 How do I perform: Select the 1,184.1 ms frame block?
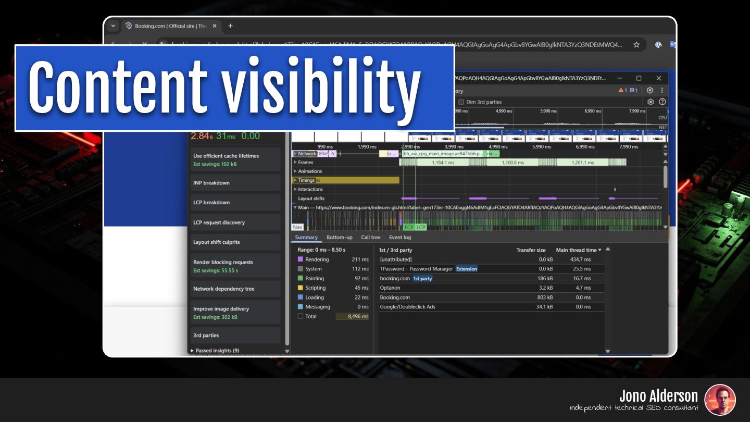point(443,163)
